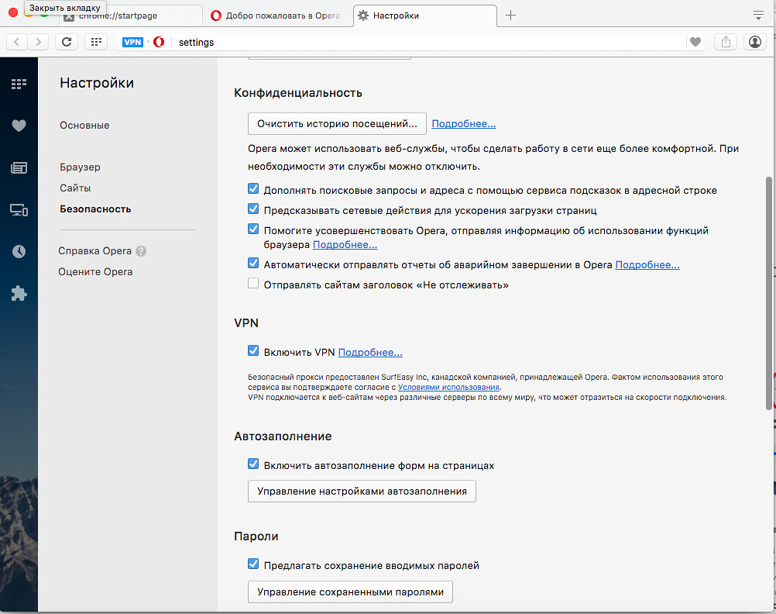Screen dimensions: 776x614
Task: Add page to bookmarks with the heart icon
Action: (x=695, y=42)
